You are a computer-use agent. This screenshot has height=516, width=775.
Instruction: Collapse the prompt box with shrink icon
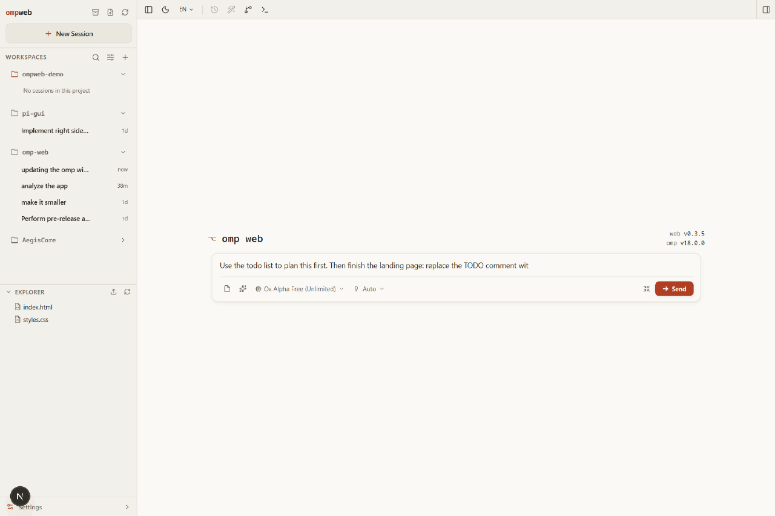[647, 289]
